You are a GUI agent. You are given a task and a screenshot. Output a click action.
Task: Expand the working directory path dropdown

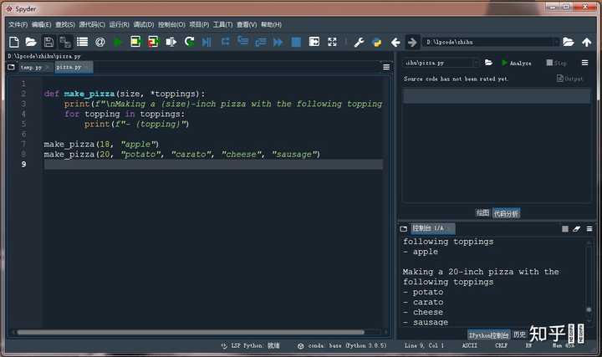tap(555, 42)
